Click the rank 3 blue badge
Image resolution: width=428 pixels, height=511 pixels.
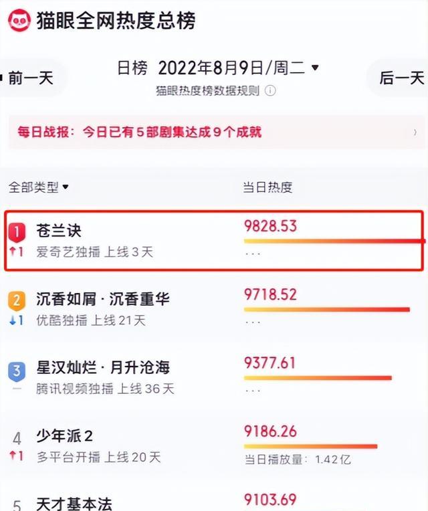[17, 371]
